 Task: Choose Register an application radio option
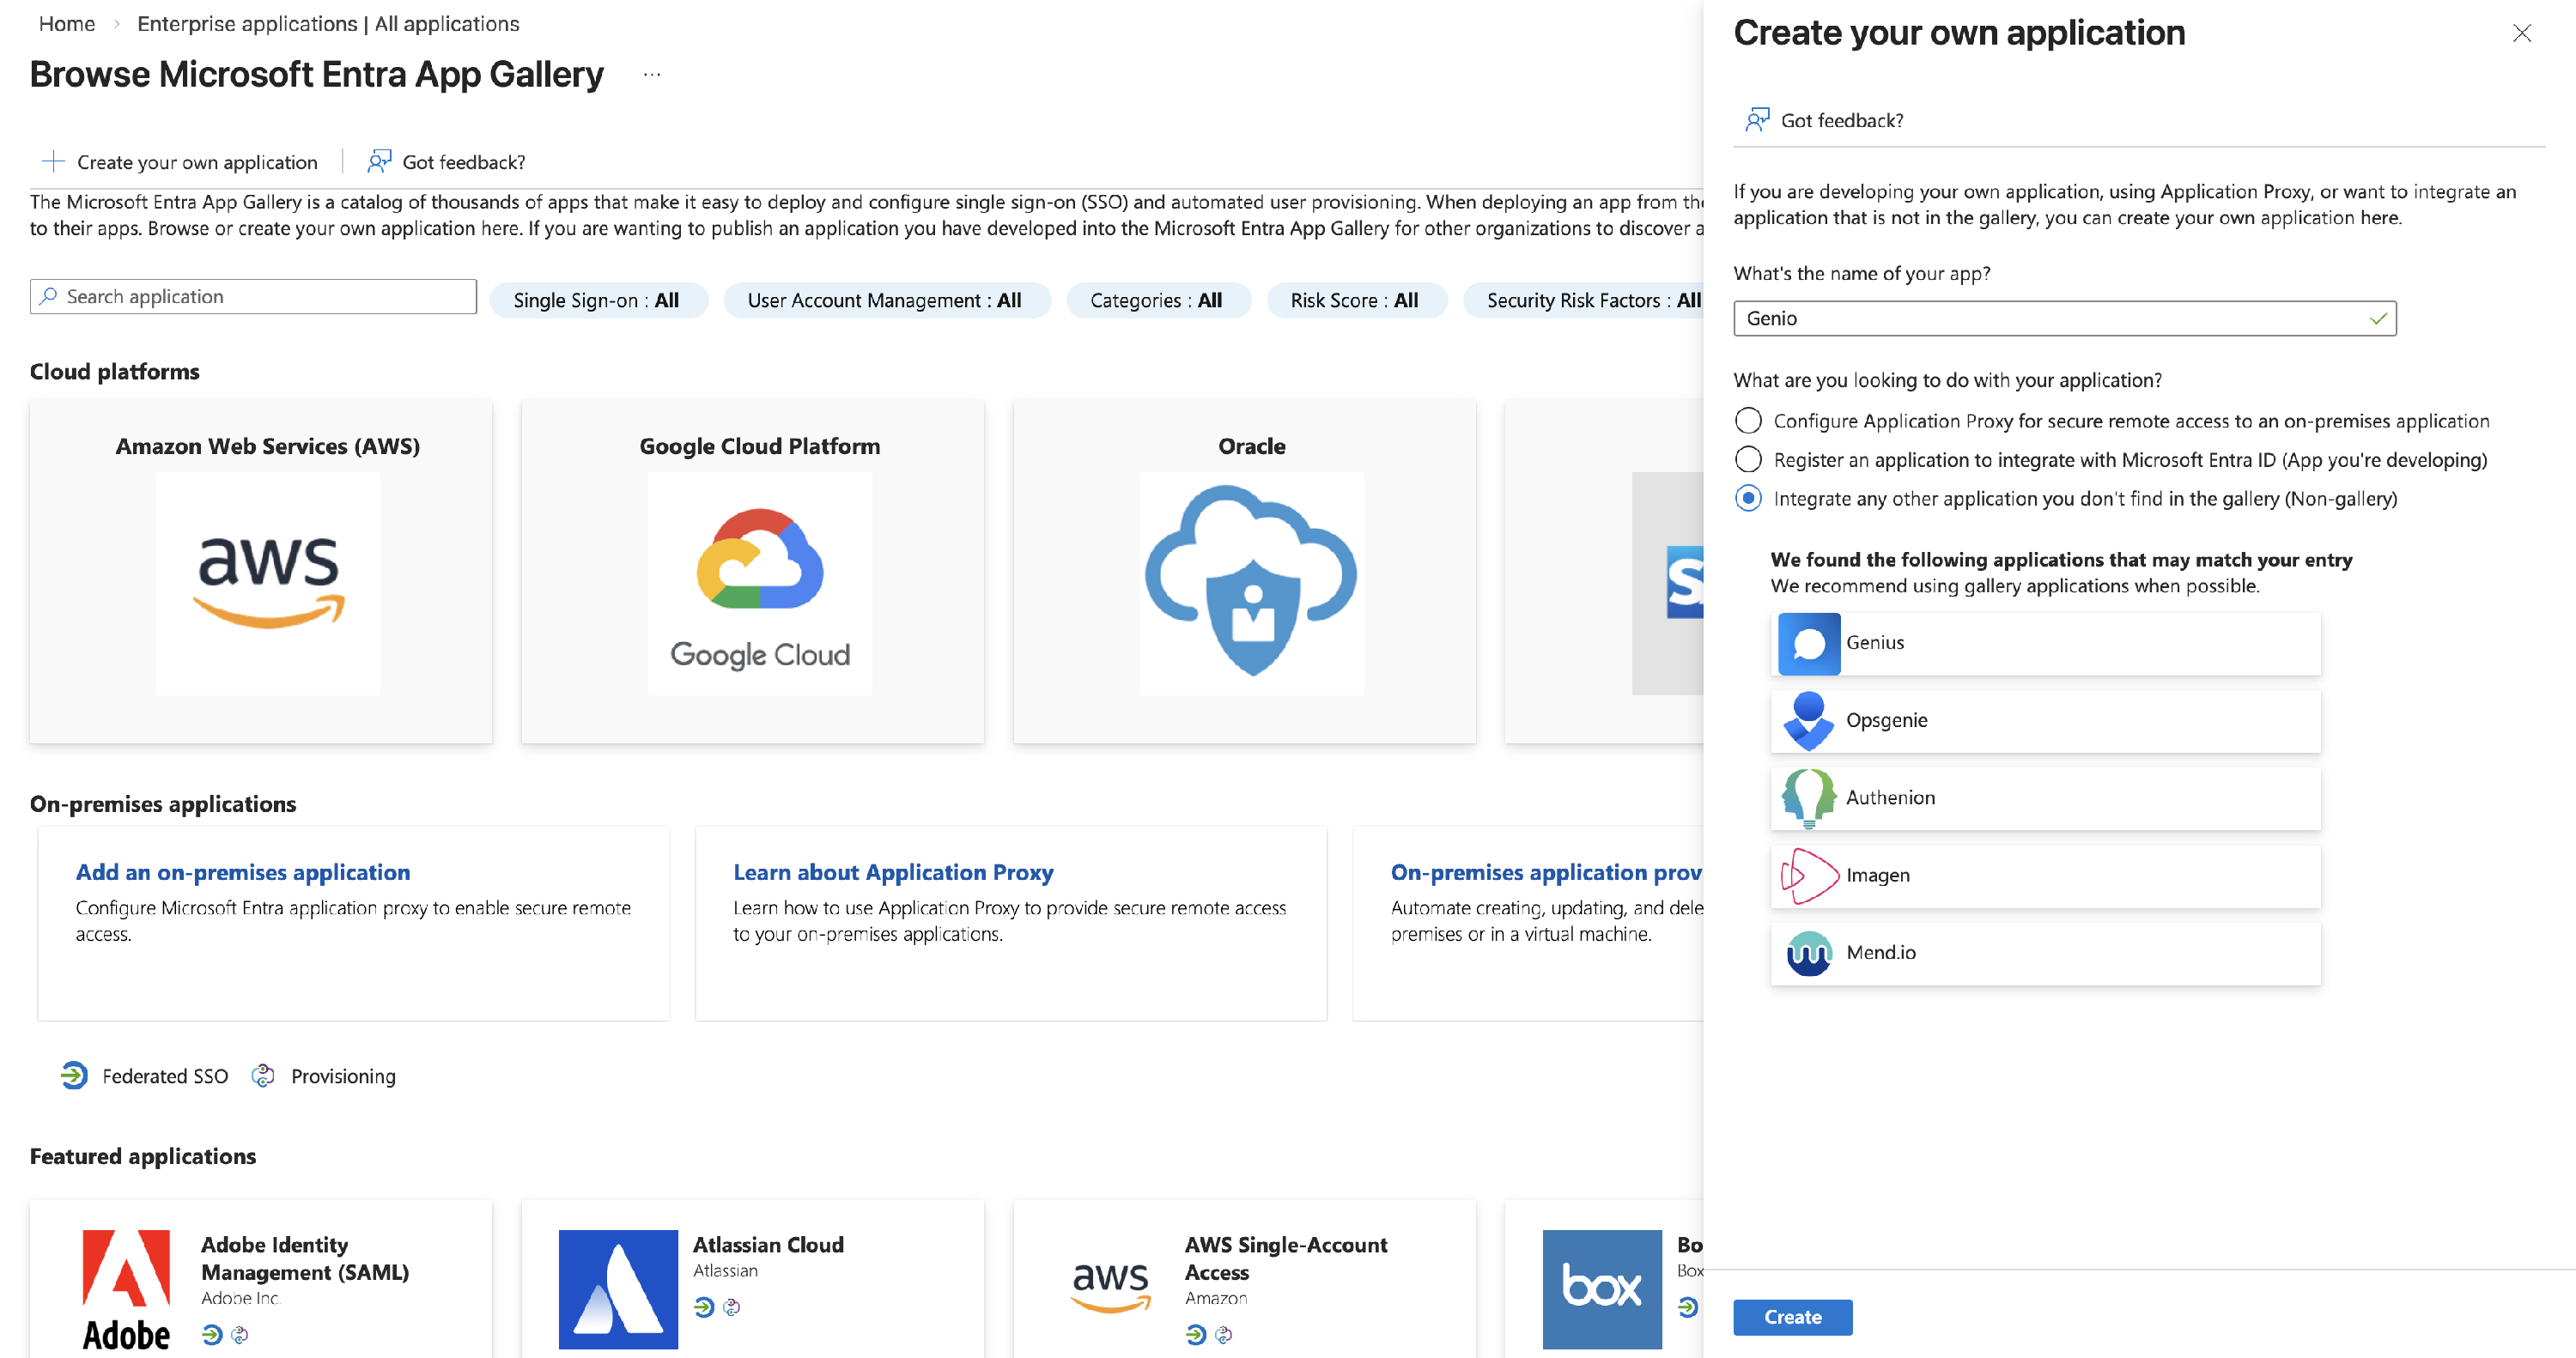[1748, 460]
